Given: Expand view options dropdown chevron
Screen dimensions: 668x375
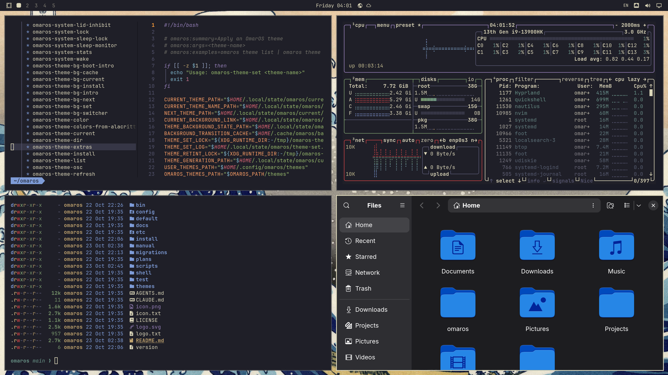Looking at the screenshot, I should click(x=639, y=205).
